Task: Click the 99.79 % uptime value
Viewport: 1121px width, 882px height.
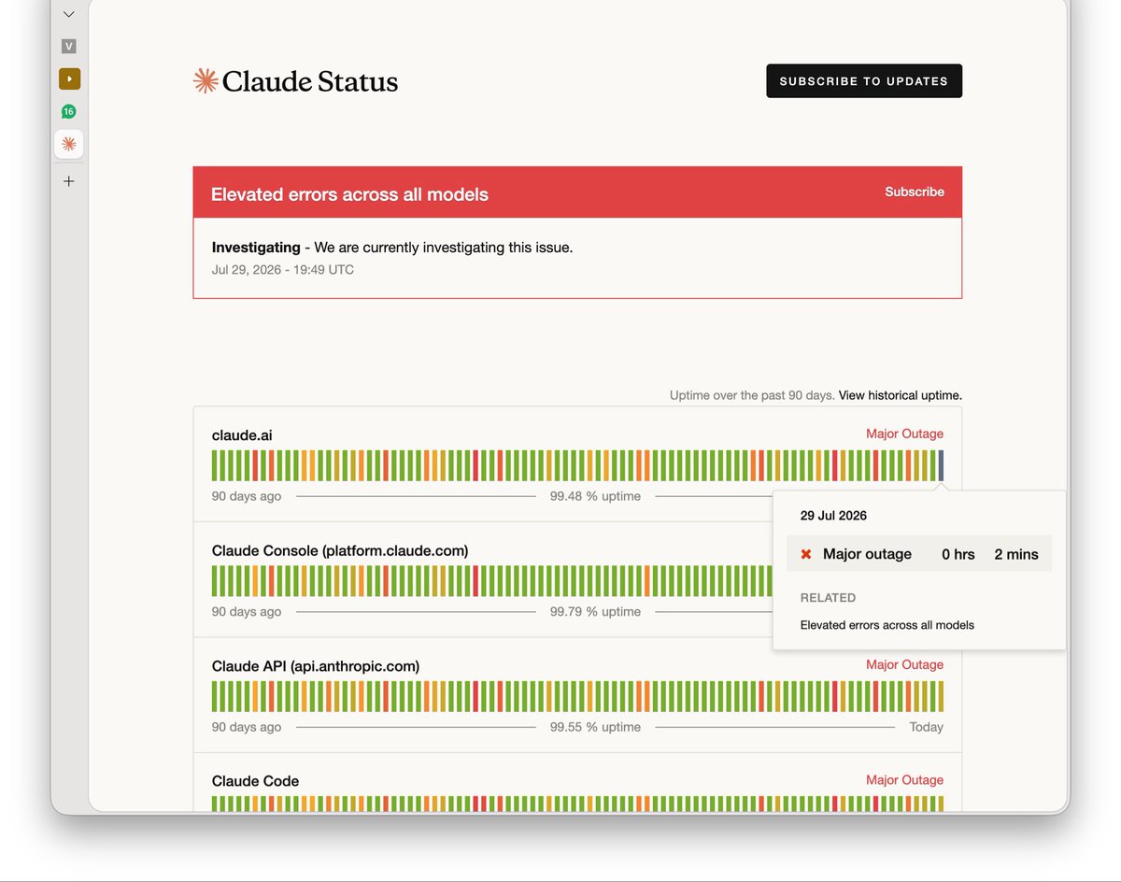Action: click(595, 612)
